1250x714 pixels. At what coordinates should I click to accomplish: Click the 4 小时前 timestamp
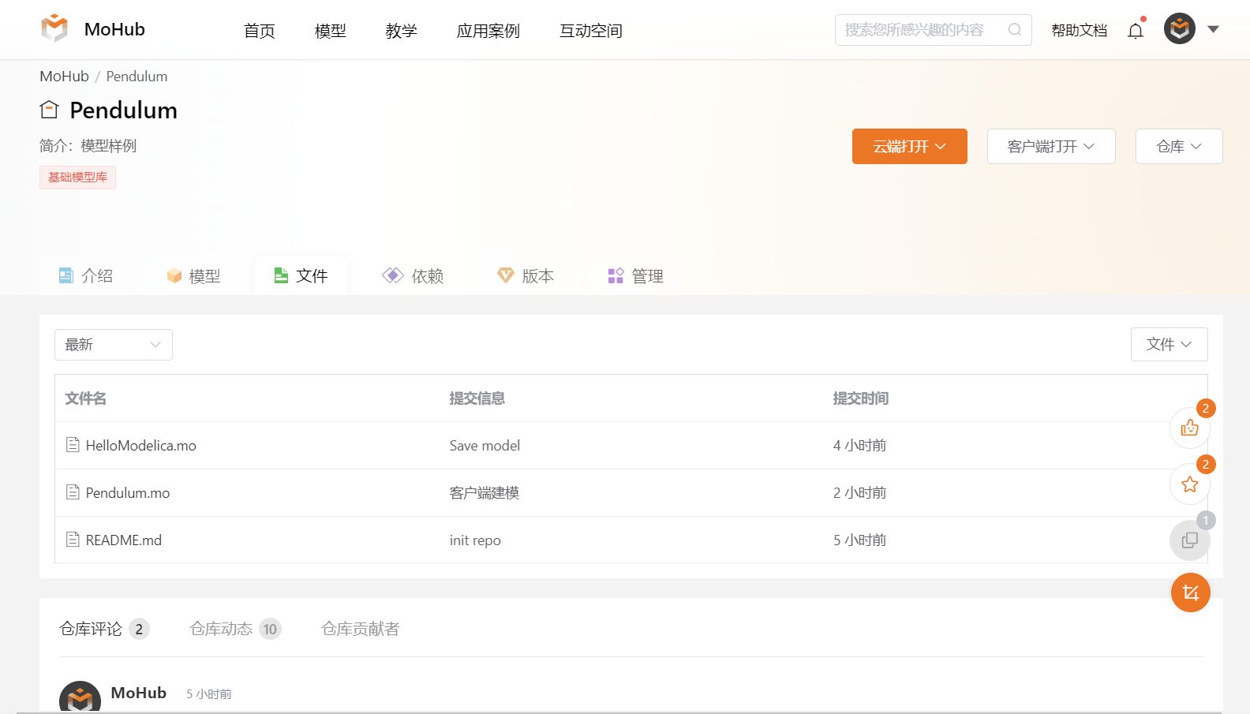(x=859, y=446)
